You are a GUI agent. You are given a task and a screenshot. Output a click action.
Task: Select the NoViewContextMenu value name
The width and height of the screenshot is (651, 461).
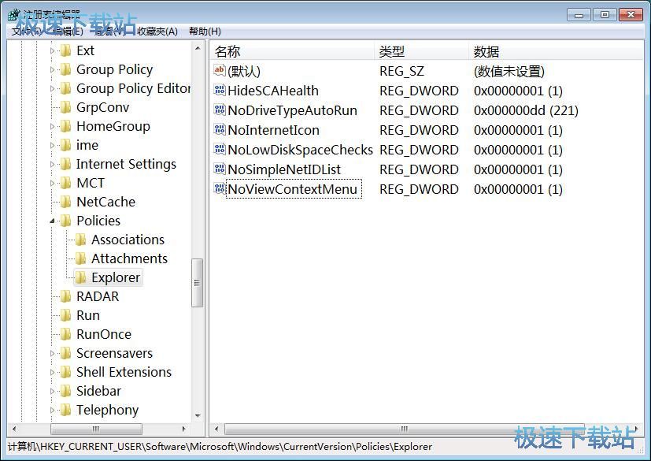point(293,189)
